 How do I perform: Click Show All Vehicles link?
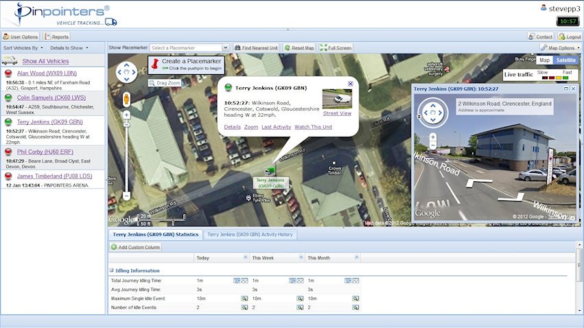point(45,61)
